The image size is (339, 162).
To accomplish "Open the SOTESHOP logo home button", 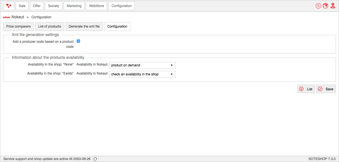I will click(x=9, y=6).
